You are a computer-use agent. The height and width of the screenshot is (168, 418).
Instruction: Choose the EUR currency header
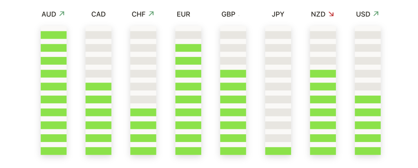pos(183,15)
